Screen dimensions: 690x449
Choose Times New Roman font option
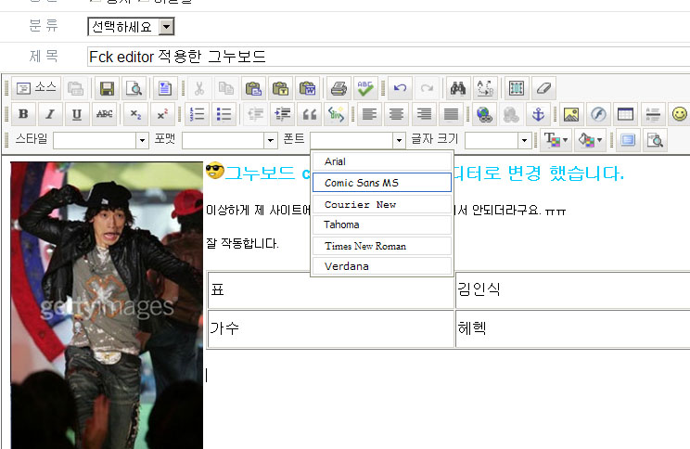coord(381,246)
